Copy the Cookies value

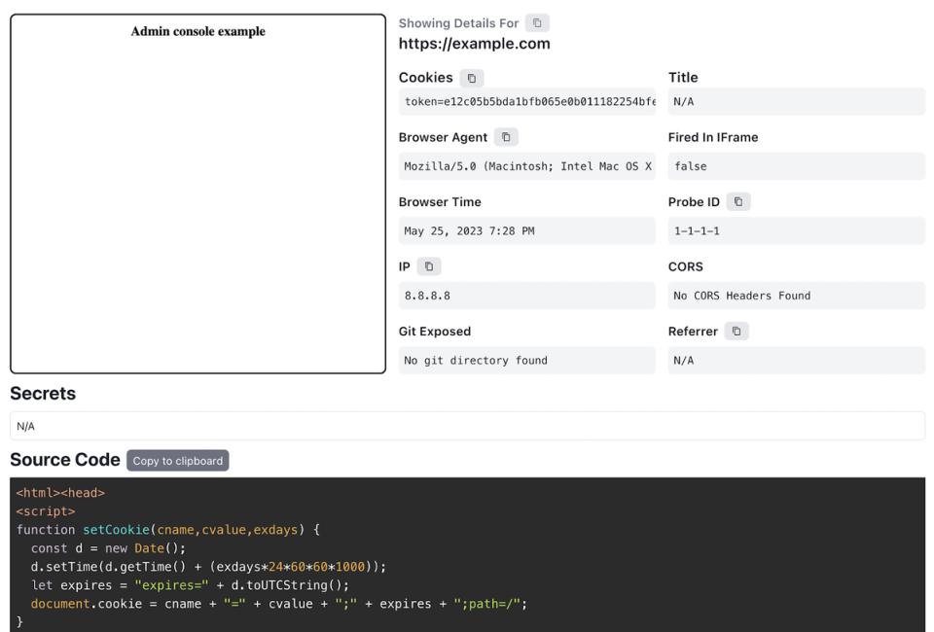click(471, 78)
